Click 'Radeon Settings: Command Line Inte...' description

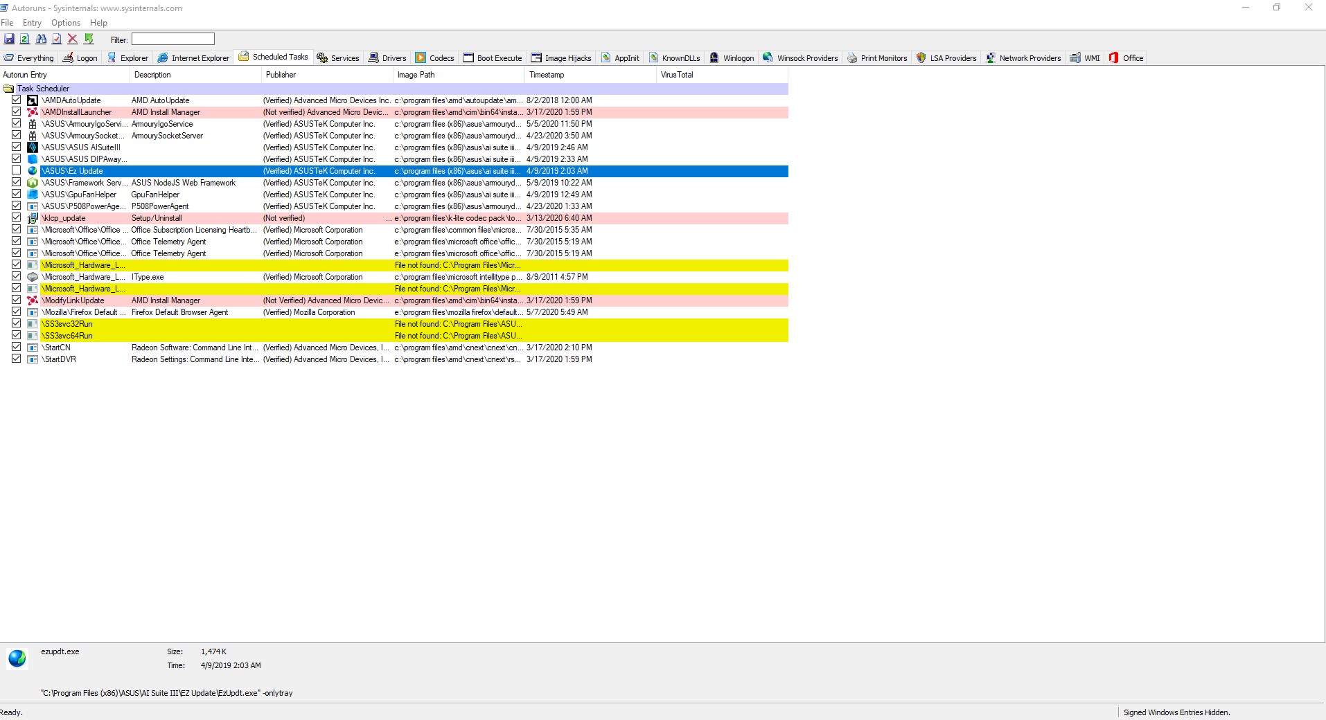[x=195, y=359]
